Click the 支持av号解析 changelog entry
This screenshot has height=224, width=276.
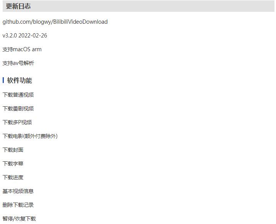(18, 63)
